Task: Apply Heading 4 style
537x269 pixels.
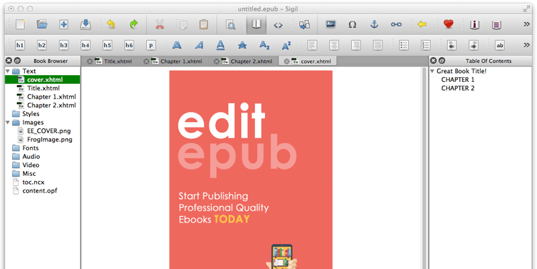Action: tap(85, 45)
